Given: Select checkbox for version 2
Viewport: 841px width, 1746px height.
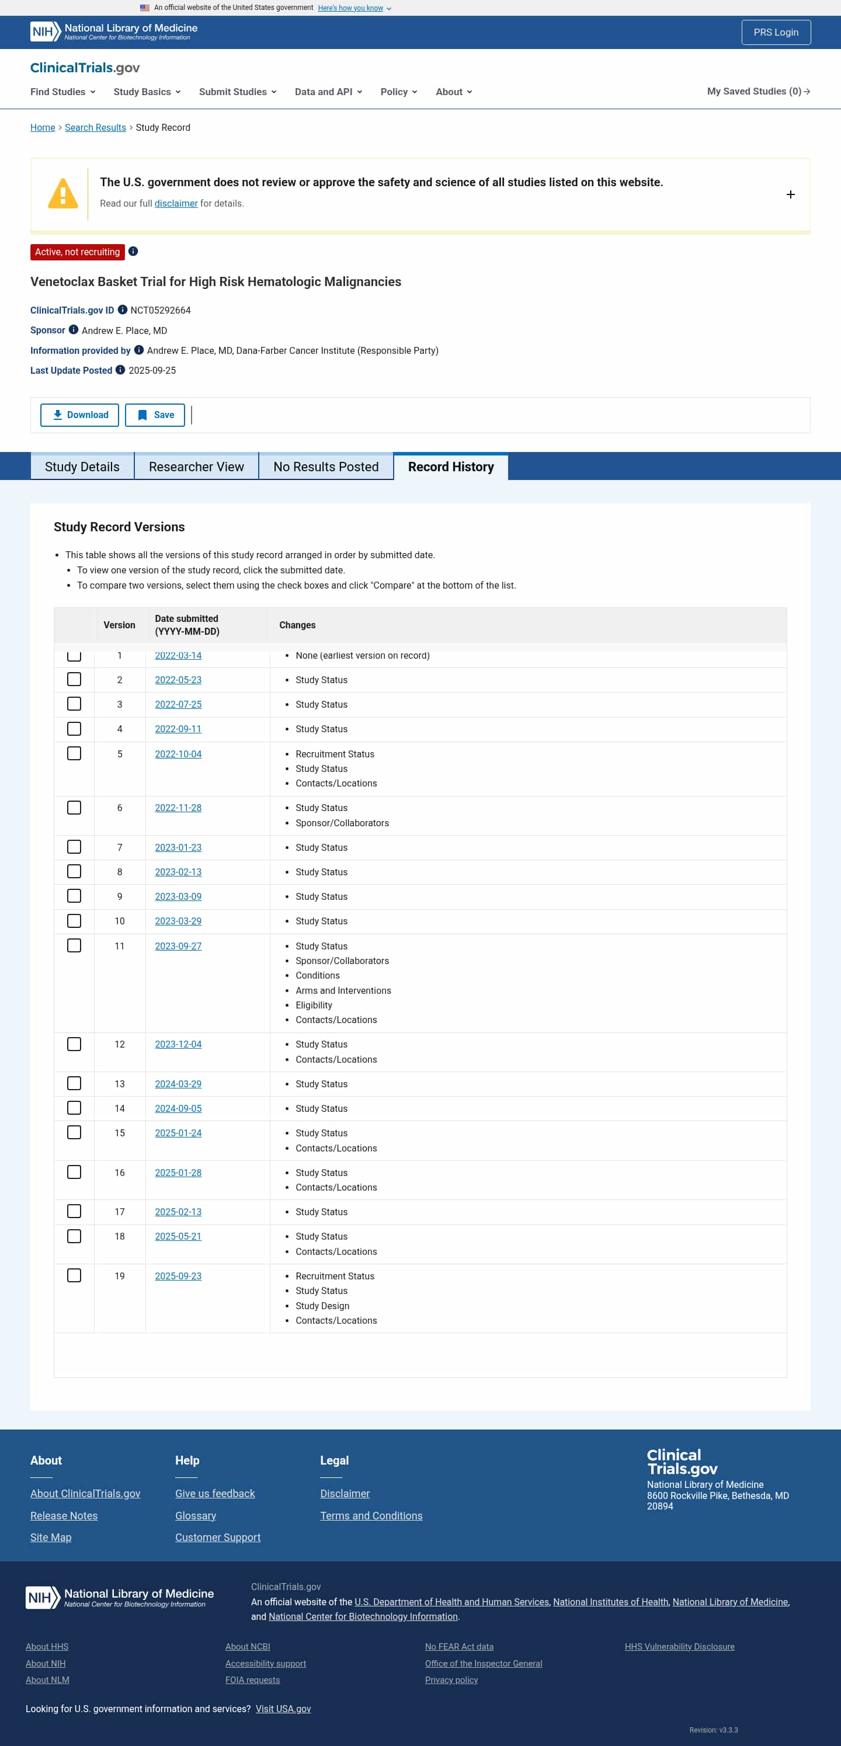Looking at the screenshot, I should tap(75, 679).
